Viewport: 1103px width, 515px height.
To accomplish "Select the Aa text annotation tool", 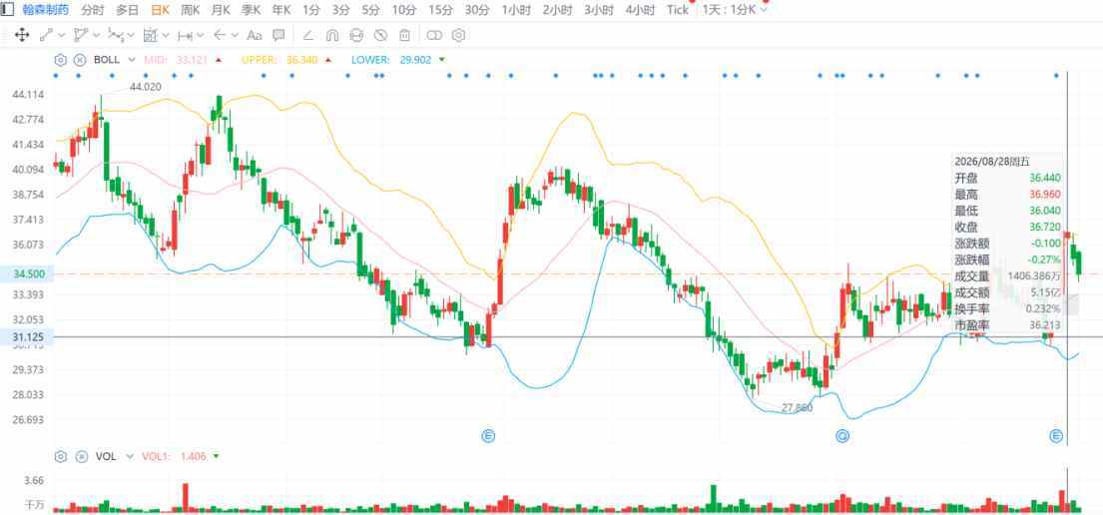I will click(255, 35).
